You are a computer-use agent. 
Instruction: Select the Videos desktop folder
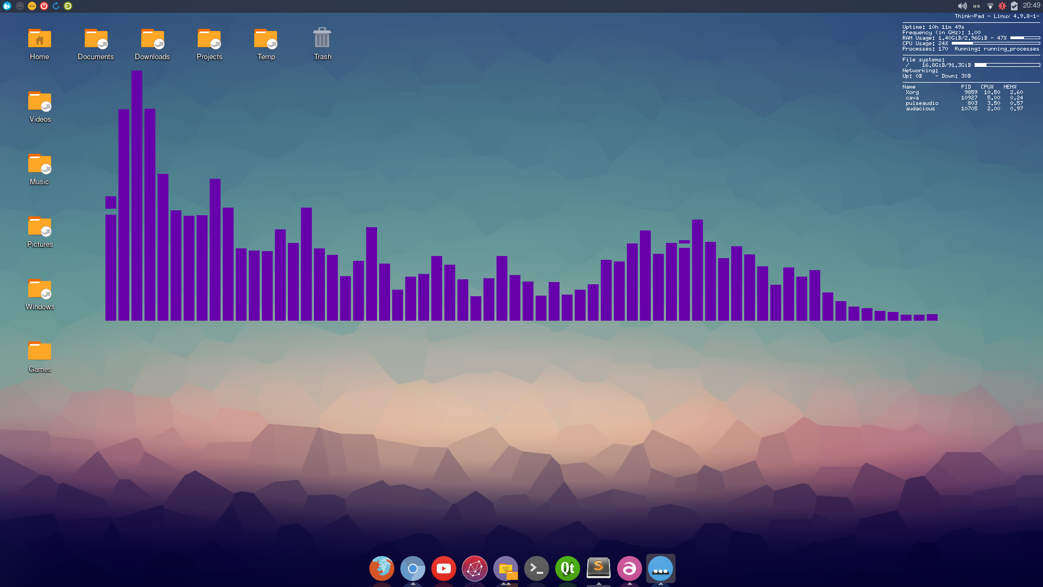[x=40, y=107]
